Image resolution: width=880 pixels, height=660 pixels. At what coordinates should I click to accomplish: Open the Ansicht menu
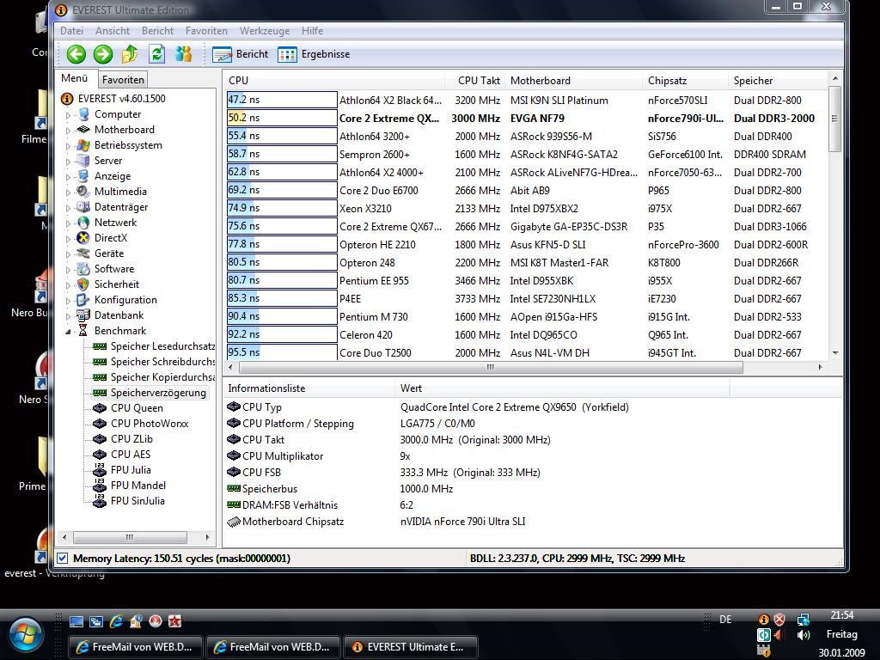113,31
